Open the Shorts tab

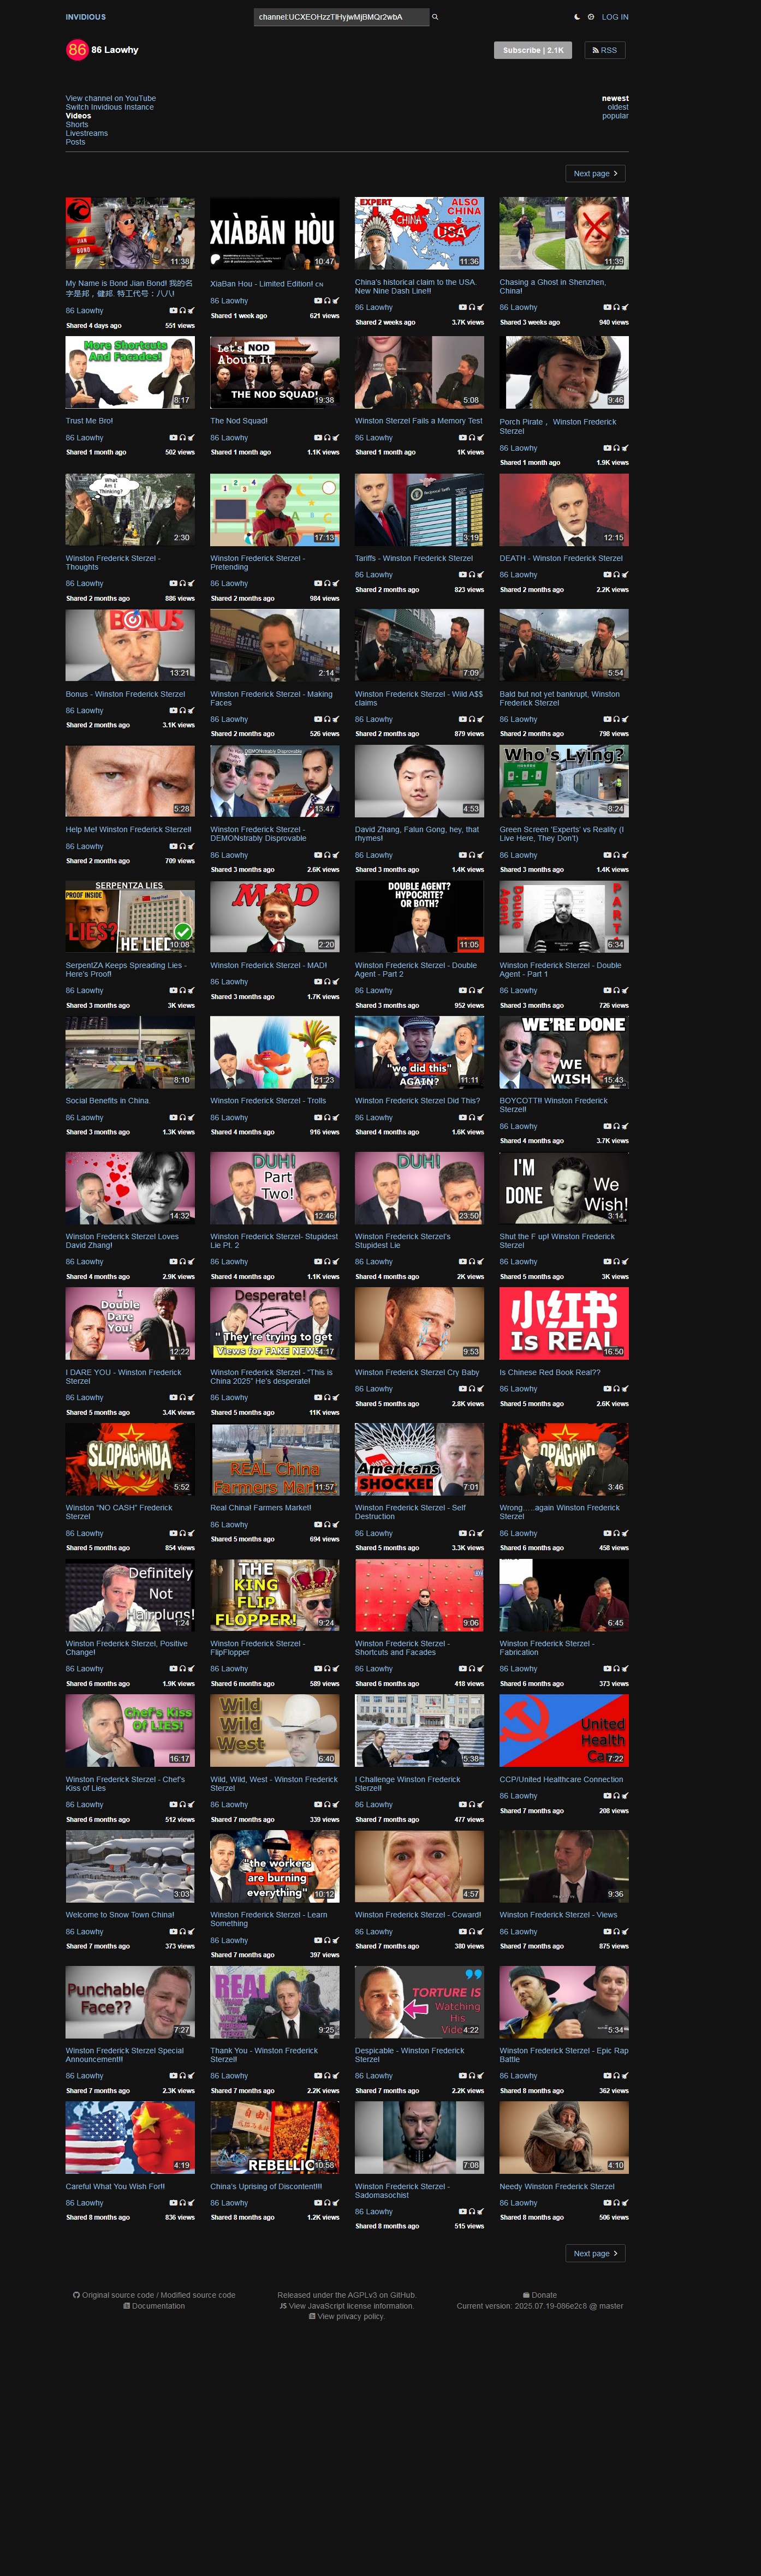pos(77,125)
